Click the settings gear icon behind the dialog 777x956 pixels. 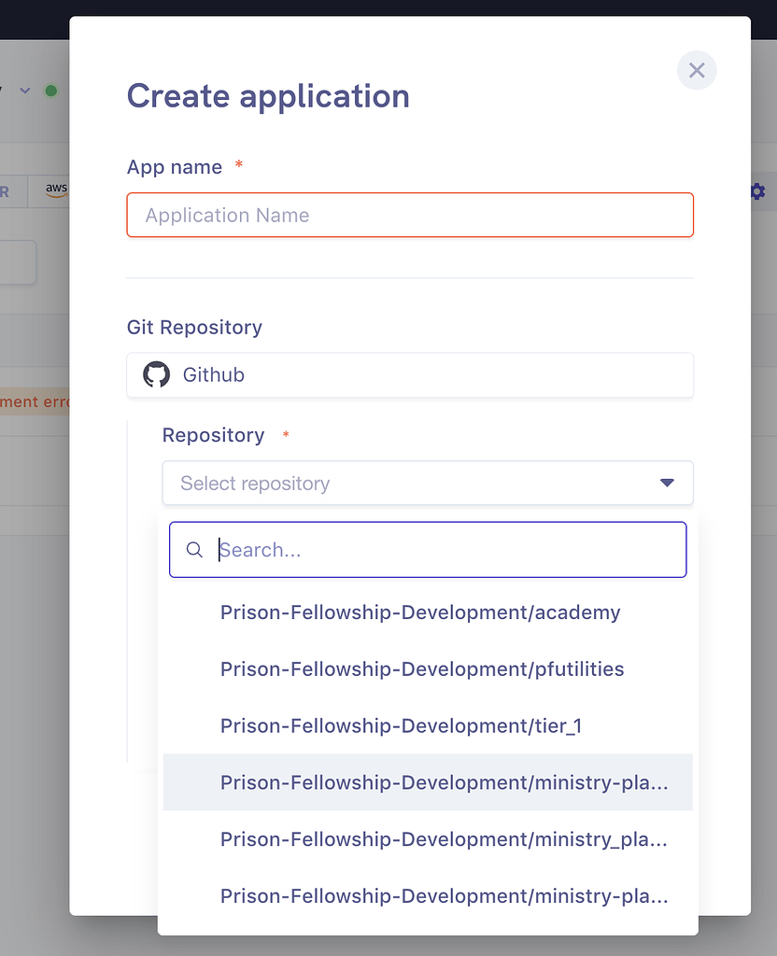[757, 191]
